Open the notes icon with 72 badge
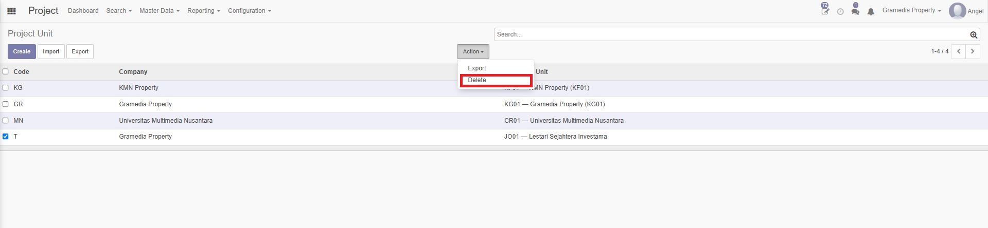 coord(825,11)
